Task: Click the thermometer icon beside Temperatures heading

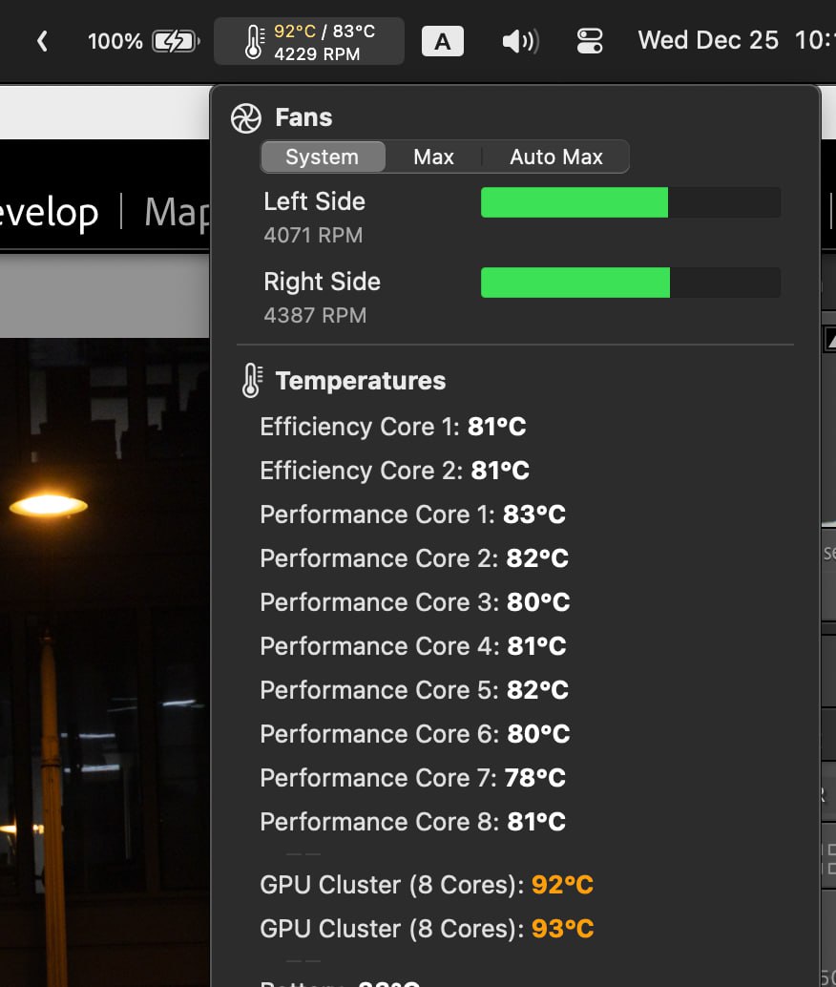Action: [250, 381]
